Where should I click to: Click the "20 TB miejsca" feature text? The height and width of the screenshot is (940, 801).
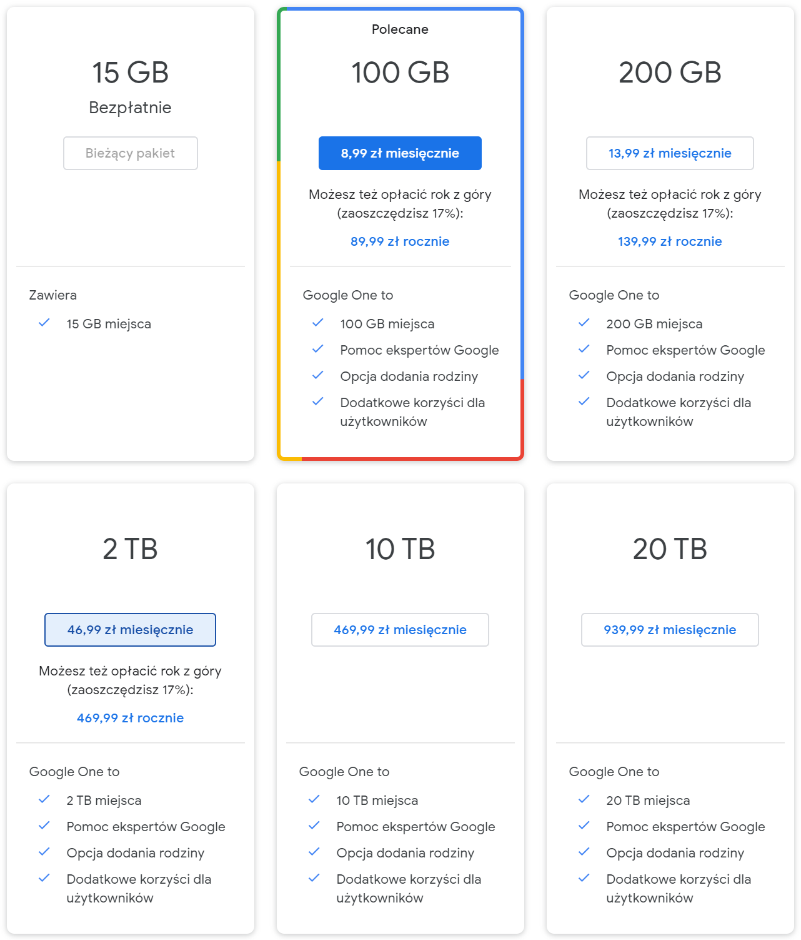click(x=648, y=801)
